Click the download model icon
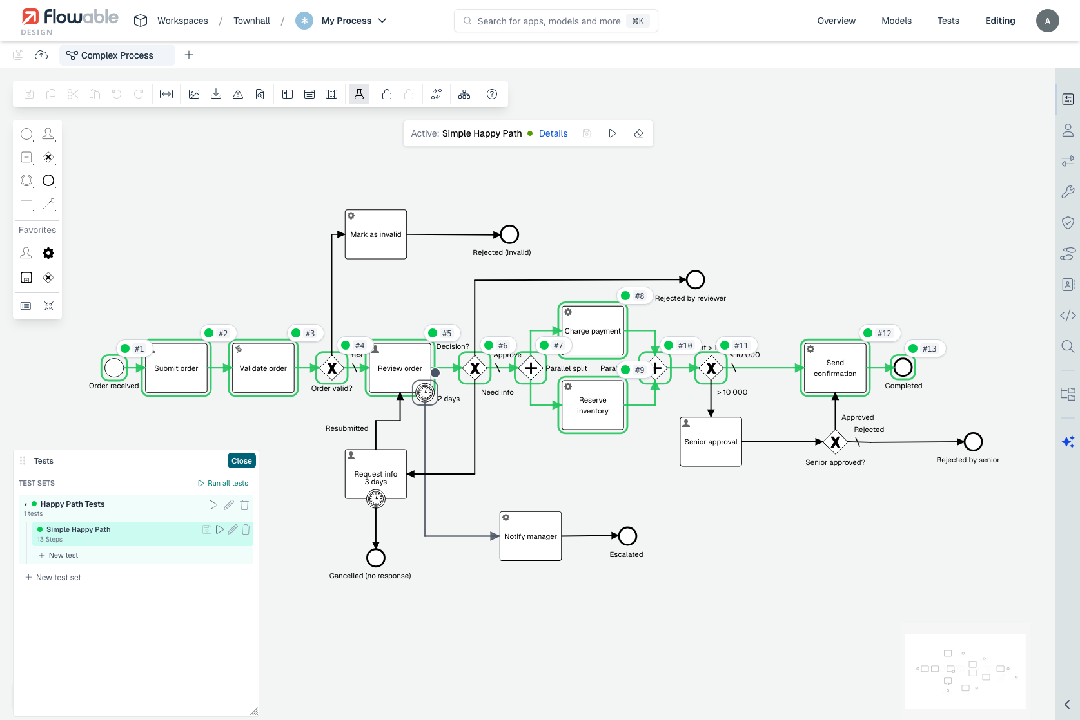Viewport: 1080px width, 720px height. [216, 94]
